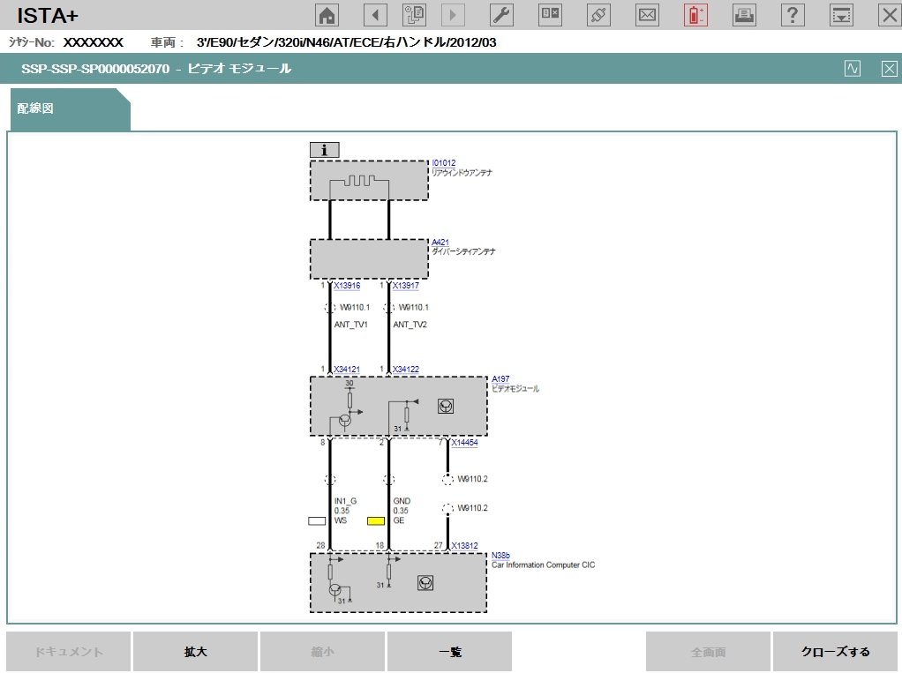Open component link I01012

[x=444, y=162]
